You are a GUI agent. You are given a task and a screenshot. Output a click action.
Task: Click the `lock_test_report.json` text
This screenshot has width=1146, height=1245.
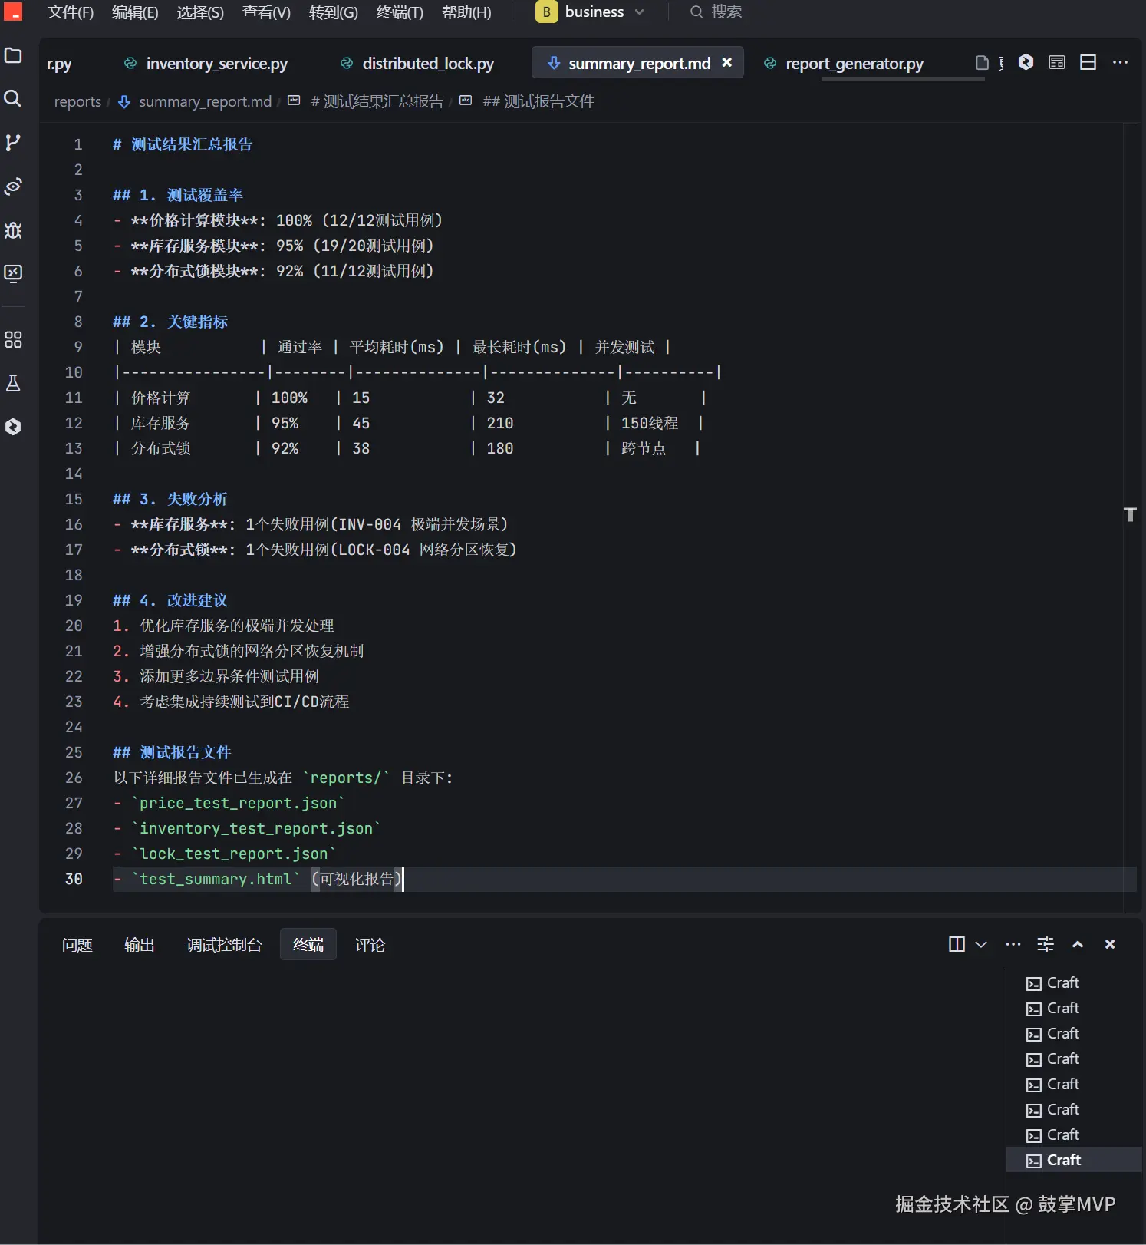coord(233,854)
